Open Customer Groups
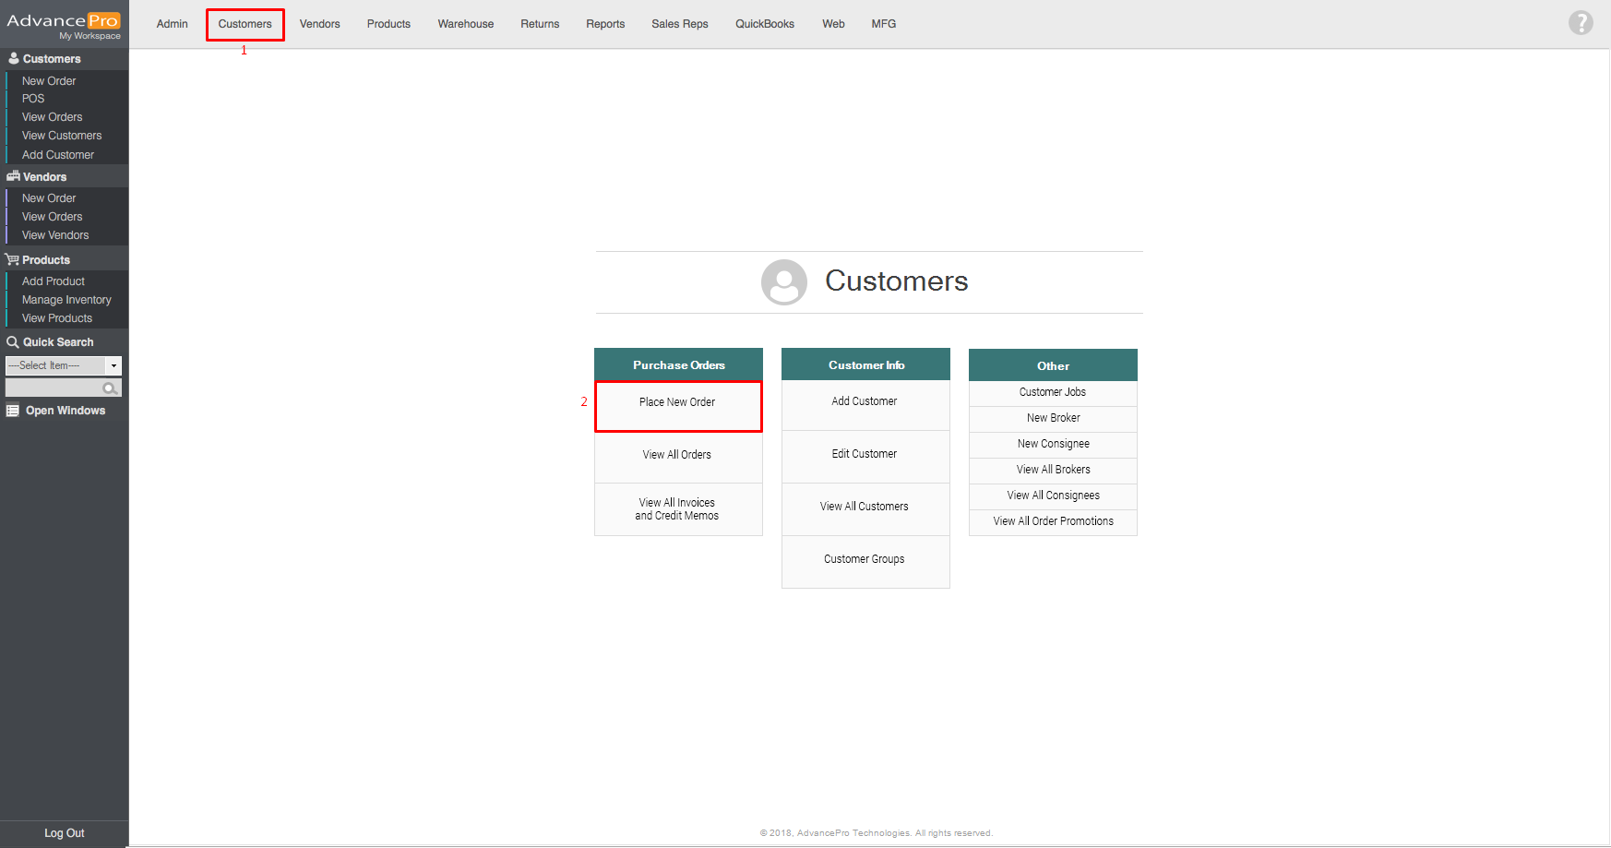 (865, 559)
